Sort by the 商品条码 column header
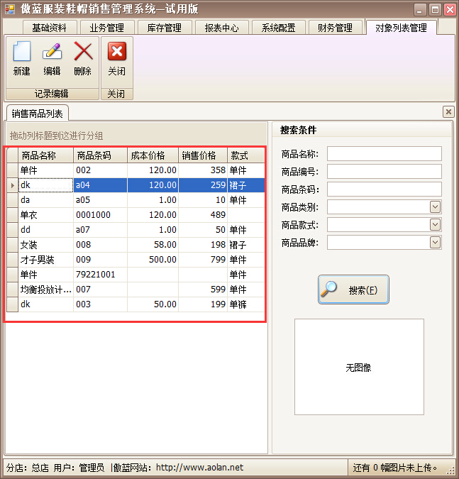The height and width of the screenshot is (479, 459). pyautogui.click(x=100, y=155)
